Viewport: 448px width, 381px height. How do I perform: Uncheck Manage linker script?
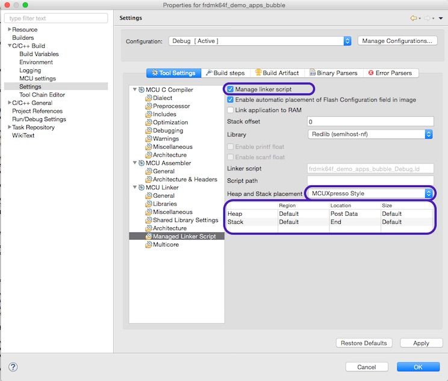point(230,89)
